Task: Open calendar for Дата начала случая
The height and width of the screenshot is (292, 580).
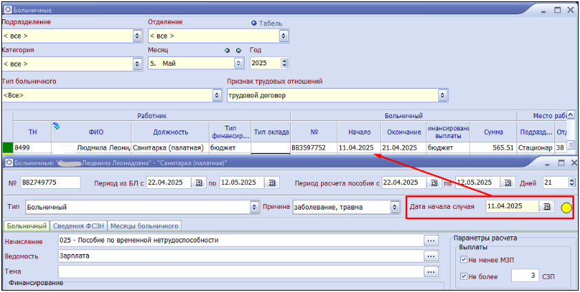Action: click(x=548, y=206)
